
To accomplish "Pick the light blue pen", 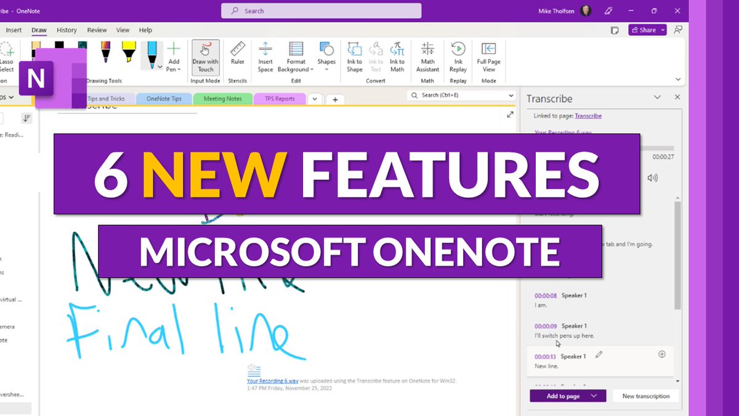I will [x=151, y=54].
